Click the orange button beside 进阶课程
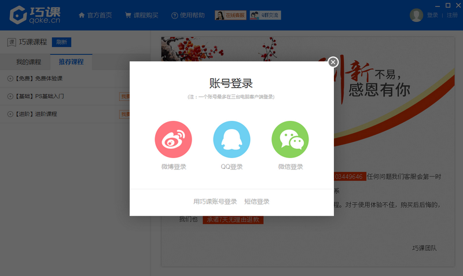 pos(124,114)
